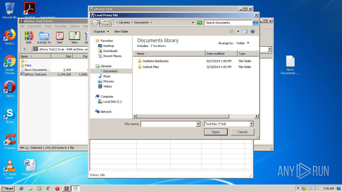Screen dimensions: 342x192
Task: Open the WinRAR Commands menu
Action: [34, 26]
